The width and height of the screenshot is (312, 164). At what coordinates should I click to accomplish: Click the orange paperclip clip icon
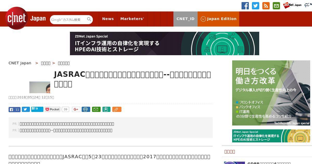tap(117, 109)
